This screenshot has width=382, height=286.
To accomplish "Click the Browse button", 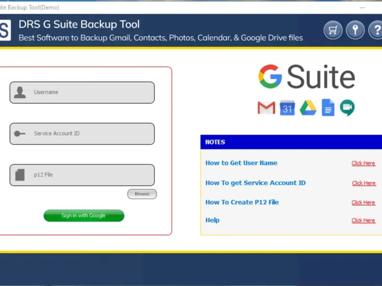I will click(142, 194).
